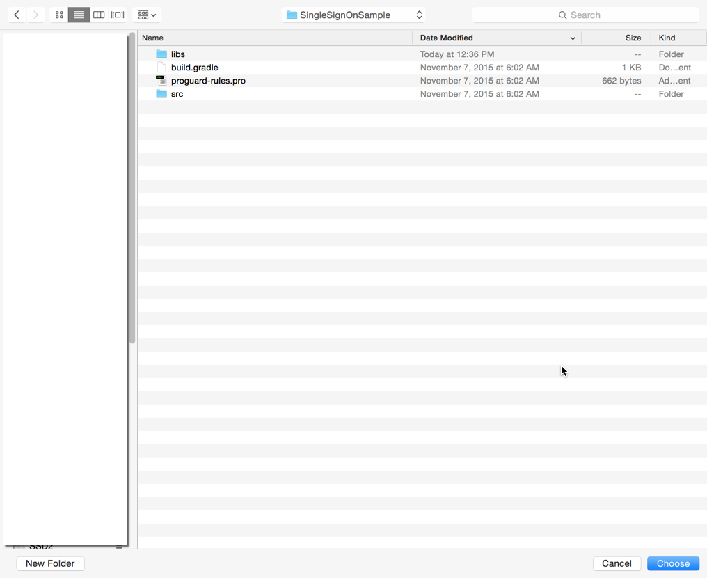Select the build.gradle file icon

pos(161,68)
